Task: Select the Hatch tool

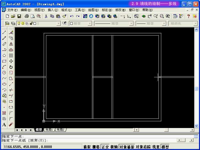Action: (4, 113)
